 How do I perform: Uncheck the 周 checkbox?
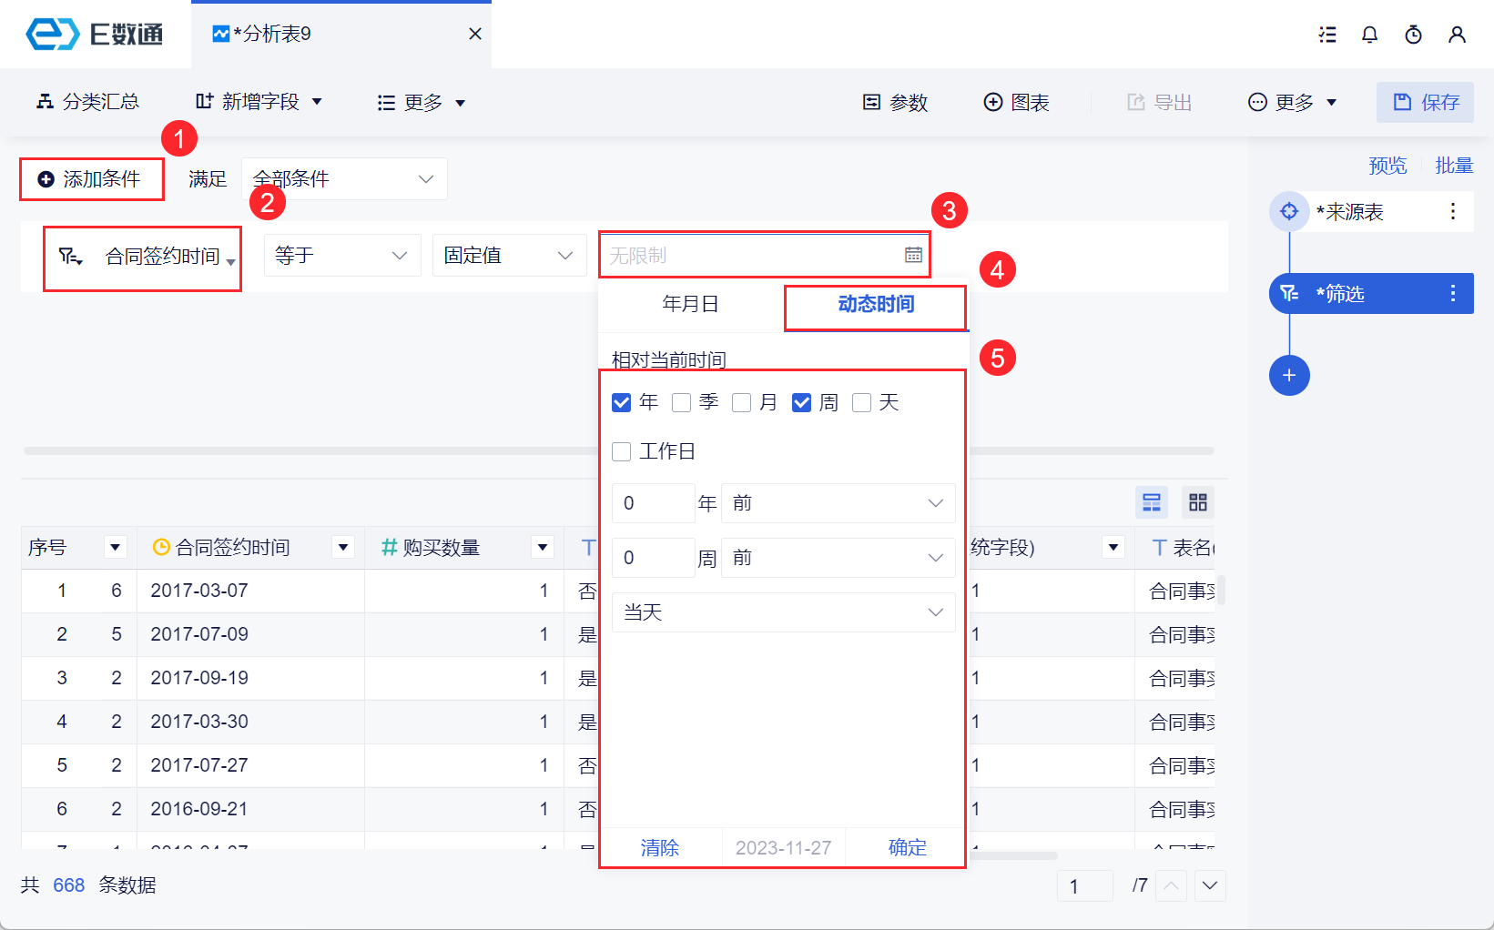pos(802,403)
